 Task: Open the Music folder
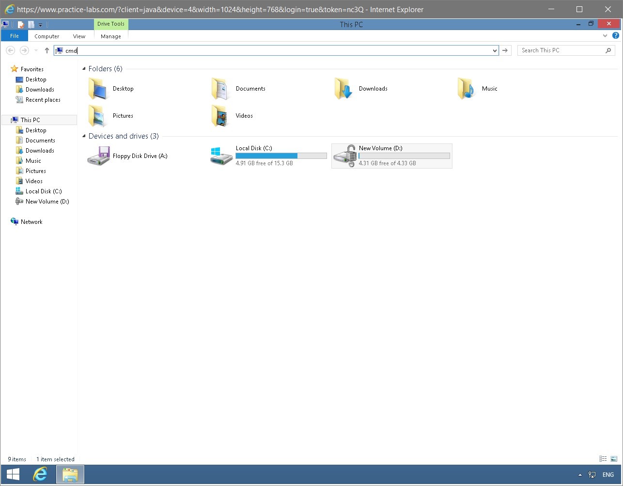point(489,88)
